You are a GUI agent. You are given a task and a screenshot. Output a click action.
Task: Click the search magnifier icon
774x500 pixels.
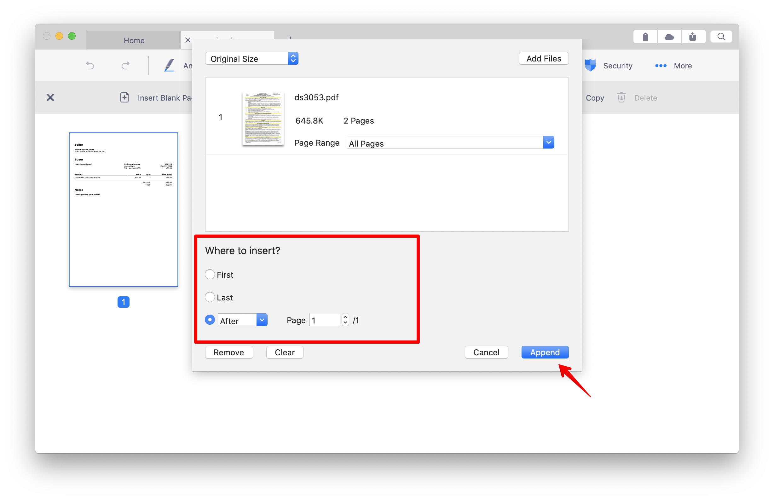pos(721,37)
